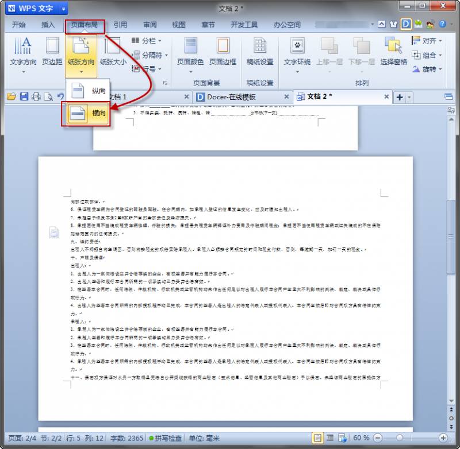Click the 文字环绕 text wrap icon

coord(297,51)
